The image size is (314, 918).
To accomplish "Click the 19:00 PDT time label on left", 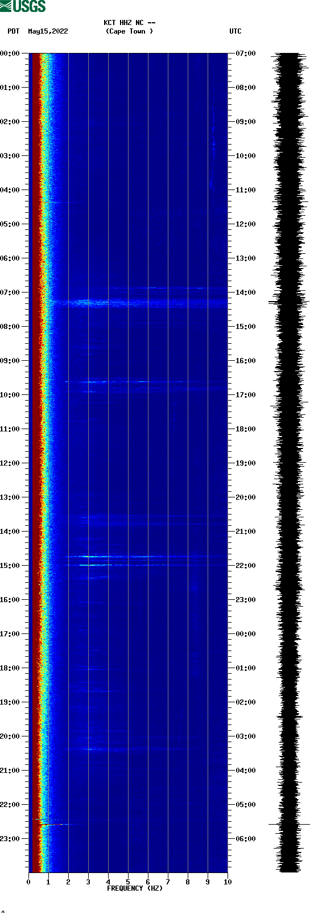I will click(10, 702).
